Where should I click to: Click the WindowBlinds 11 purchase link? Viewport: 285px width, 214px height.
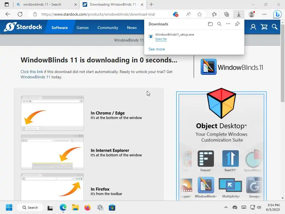click(35, 77)
